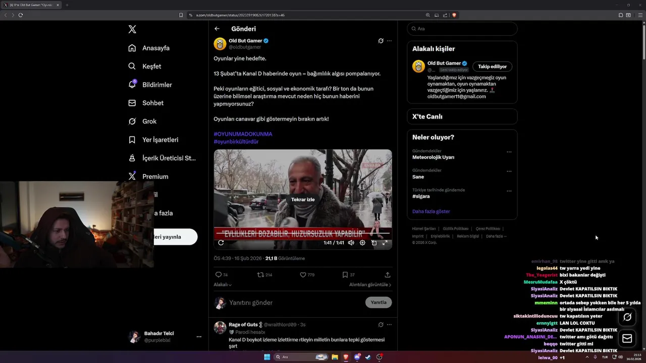Open Gizlilik Politikası footer link
Image resolution: width=646 pixels, height=363 pixels.
[456, 228]
